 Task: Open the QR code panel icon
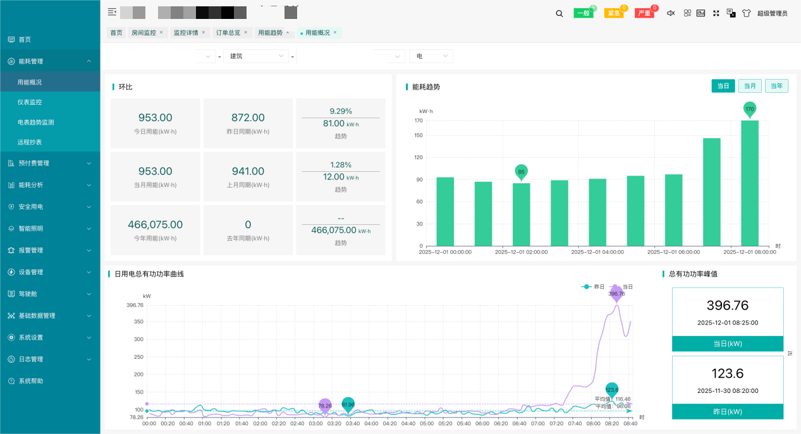[x=687, y=13]
